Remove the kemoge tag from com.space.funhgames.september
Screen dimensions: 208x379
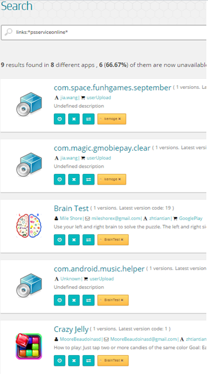[120, 119]
